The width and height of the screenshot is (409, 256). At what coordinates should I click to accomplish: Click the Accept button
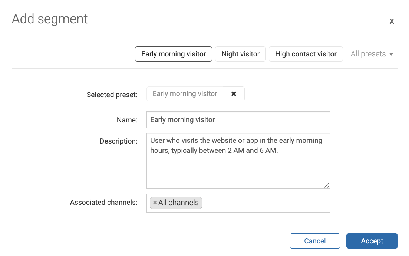click(372, 241)
